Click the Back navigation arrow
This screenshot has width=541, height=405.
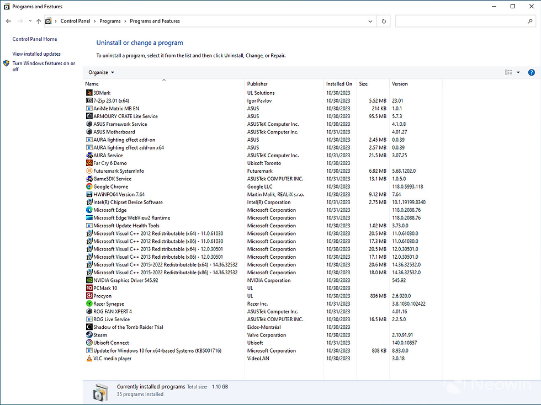pos(8,22)
